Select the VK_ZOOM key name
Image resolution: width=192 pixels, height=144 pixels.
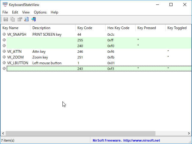(15, 57)
